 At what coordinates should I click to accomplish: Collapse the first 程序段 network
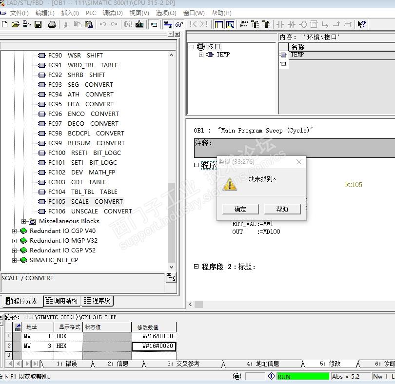[x=196, y=165]
